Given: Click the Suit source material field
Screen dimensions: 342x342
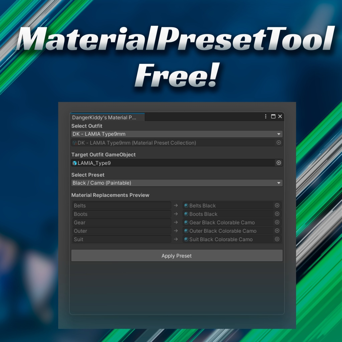Looking at the screenshot, I should point(122,239).
